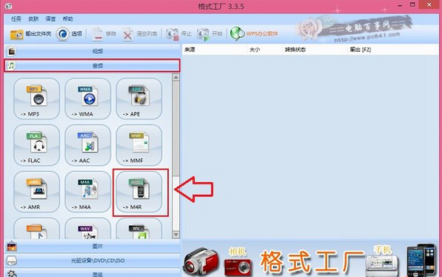
Task: Select the WV conversion icon
Action: [139, 228]
